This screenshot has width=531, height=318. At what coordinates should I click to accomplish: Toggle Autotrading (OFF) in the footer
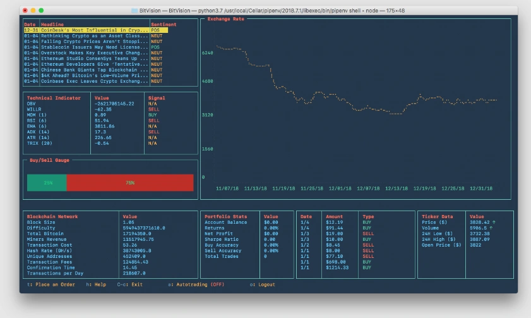click(196, 284)
